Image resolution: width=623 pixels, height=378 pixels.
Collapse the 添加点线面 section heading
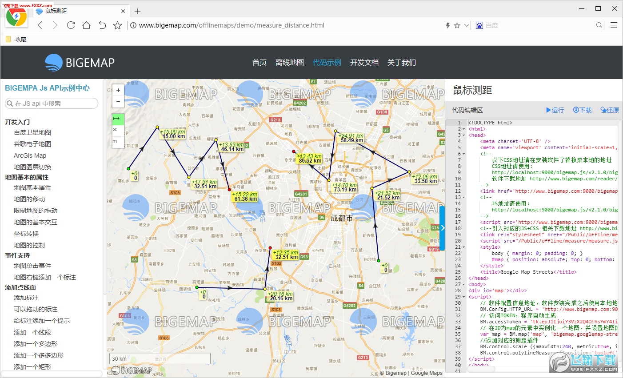tap(20, 287)
